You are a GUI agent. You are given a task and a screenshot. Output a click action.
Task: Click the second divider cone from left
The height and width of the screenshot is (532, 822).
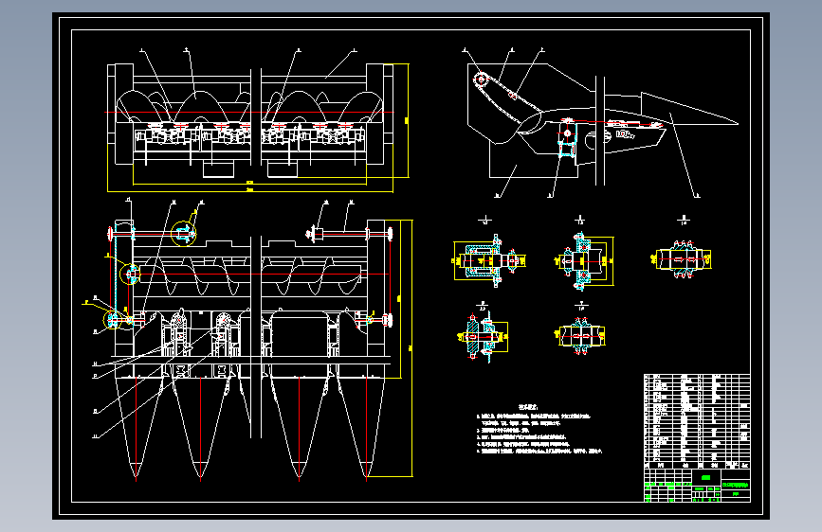tap(200, 427)
